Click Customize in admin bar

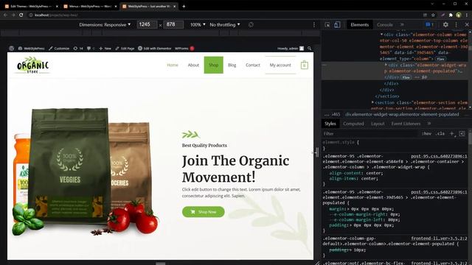pyautogui.click(x=59, y=48)
